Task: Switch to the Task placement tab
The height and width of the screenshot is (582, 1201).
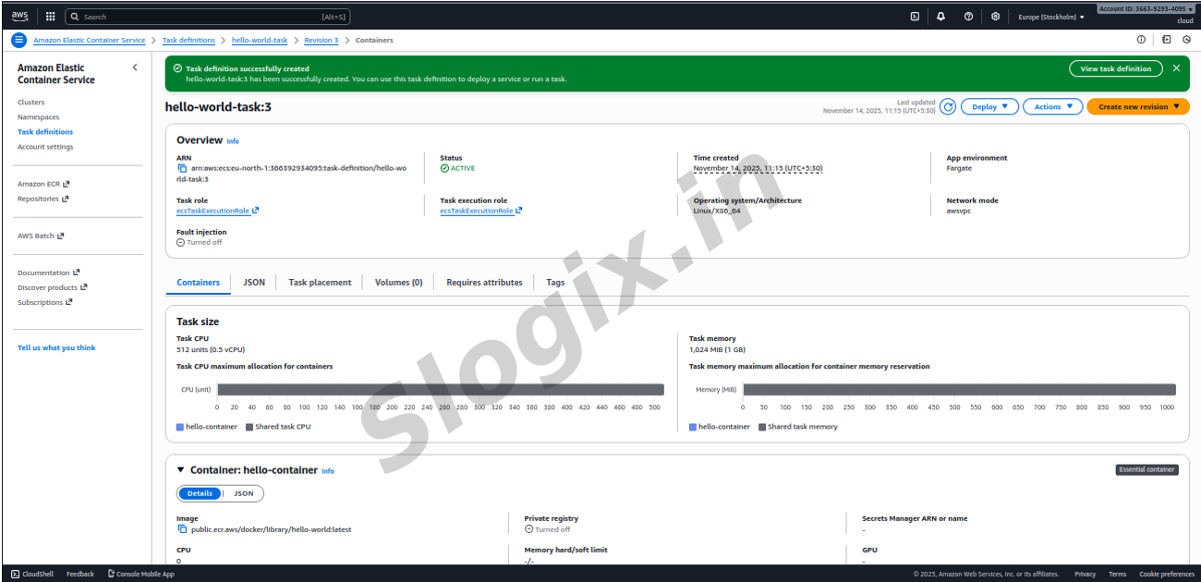Action: pos(320,283)
